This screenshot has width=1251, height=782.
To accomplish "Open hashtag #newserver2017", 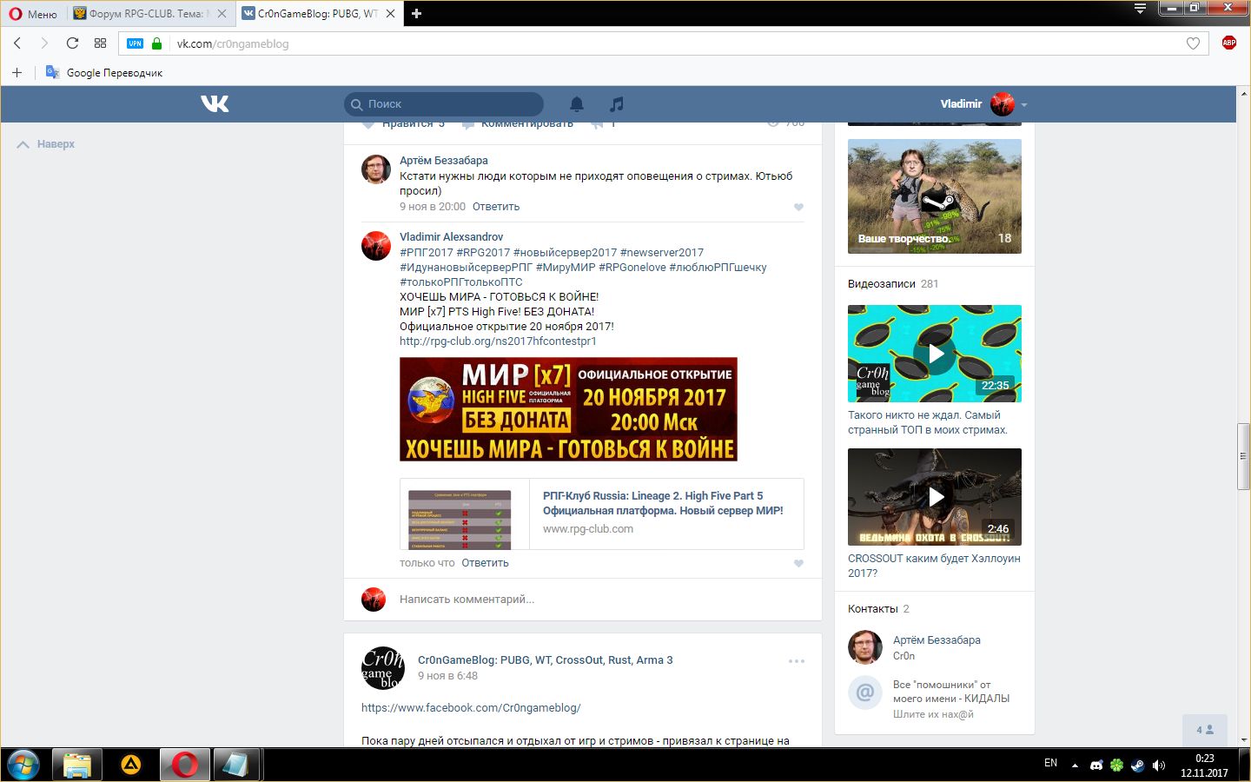I will tap(662, 253).
